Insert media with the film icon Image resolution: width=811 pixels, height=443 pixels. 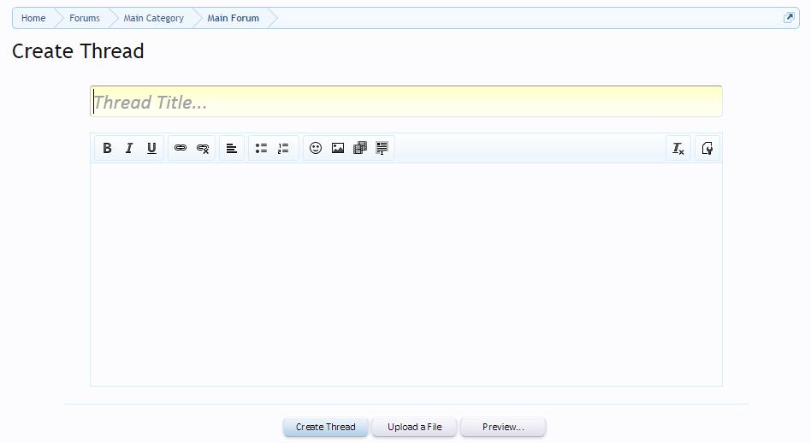point(360,148)
